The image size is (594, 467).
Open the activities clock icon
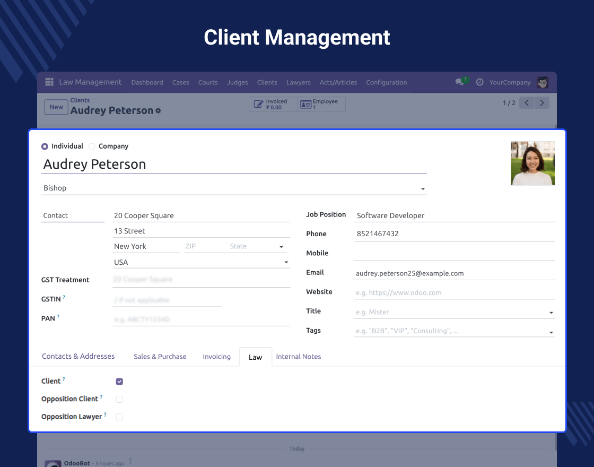coord(479,82)
